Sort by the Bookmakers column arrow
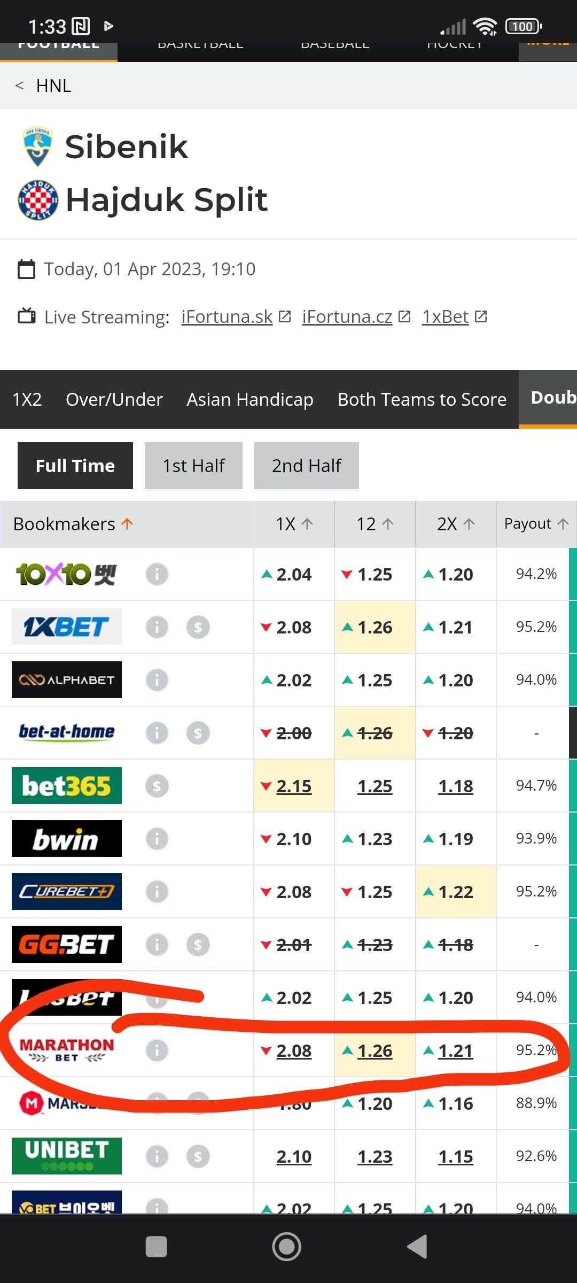577x1283 pixels. coord(127,524)
